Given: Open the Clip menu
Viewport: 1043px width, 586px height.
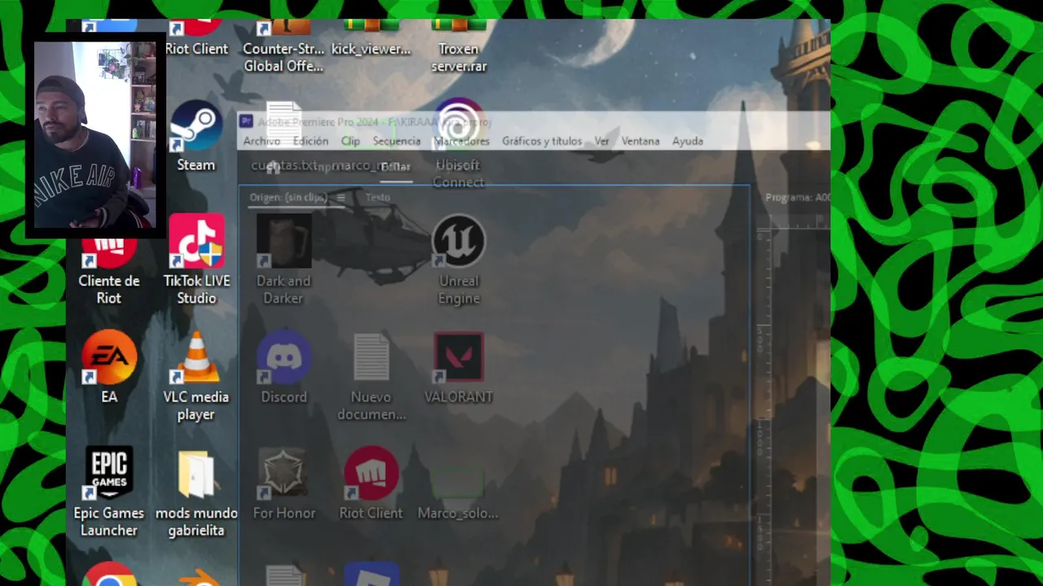Looking at the screenshot, I should [350, 141].
